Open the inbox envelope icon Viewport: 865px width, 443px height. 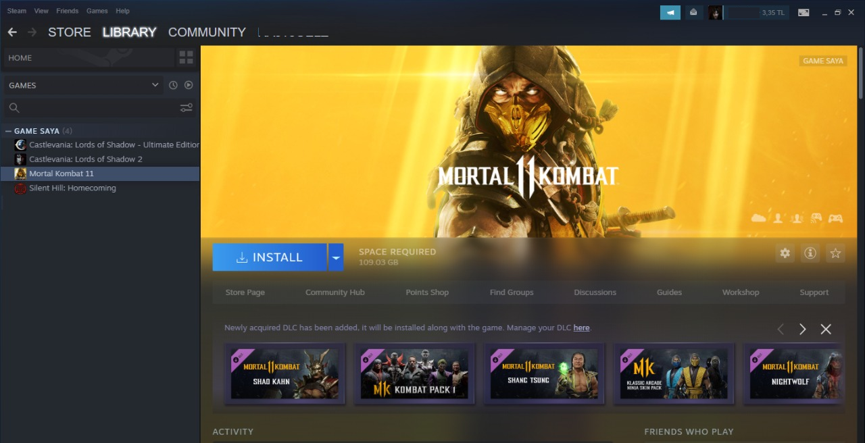(693, 12)
